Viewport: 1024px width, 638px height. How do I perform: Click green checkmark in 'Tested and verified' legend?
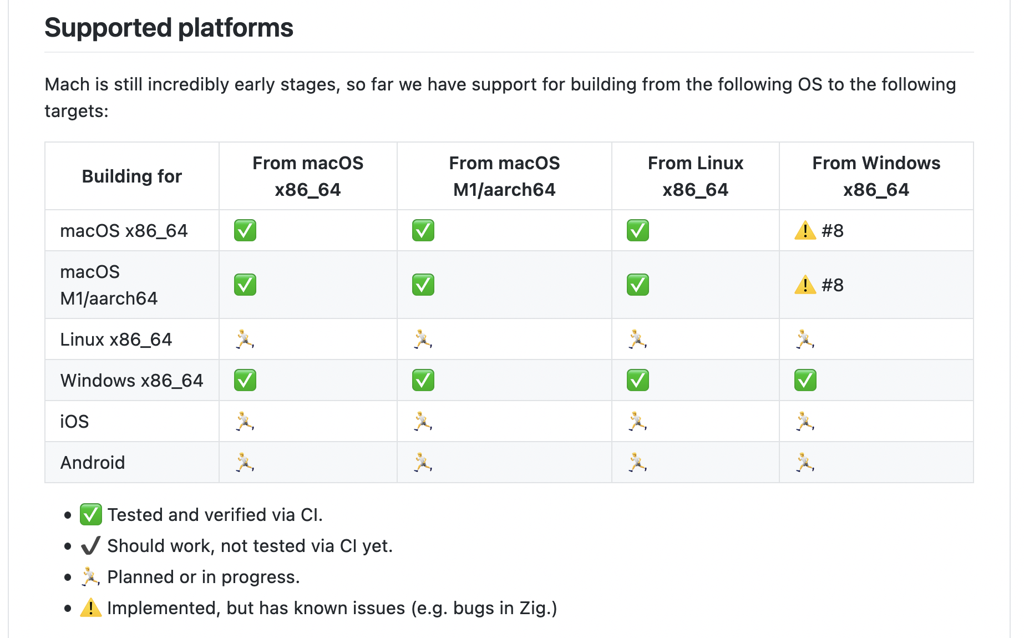coord(91,514)
